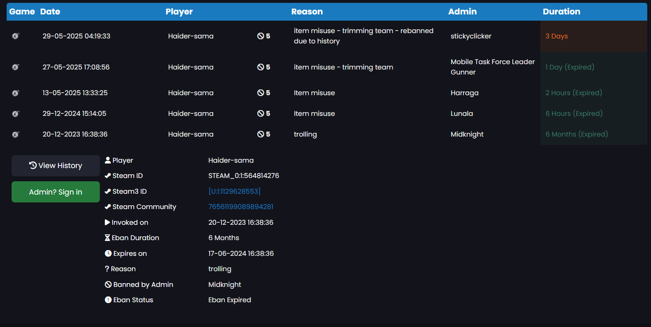Select Steam ID value STEAM_0:1:564814276
651x327 pixels.
244,175
